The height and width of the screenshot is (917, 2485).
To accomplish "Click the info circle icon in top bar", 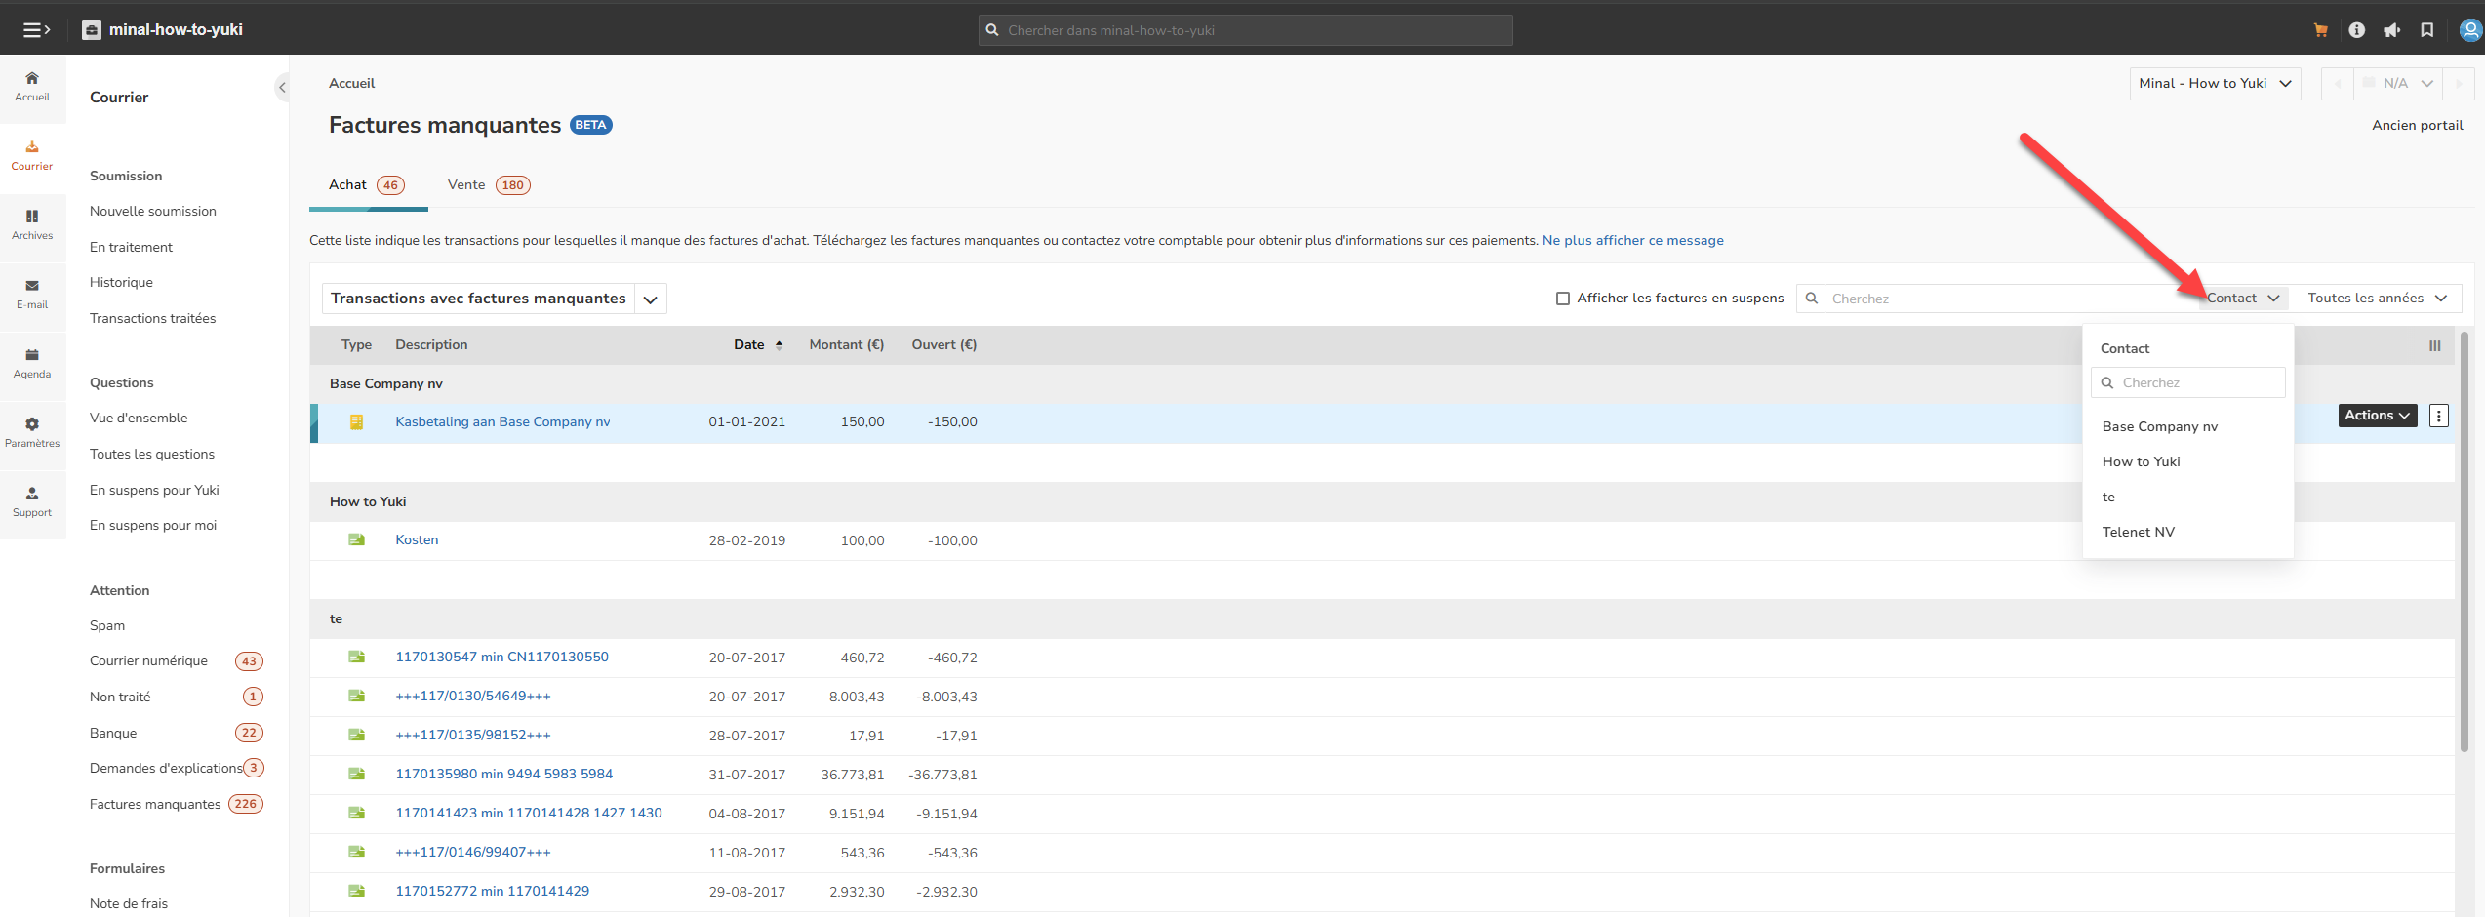I will click(2356, 30).
